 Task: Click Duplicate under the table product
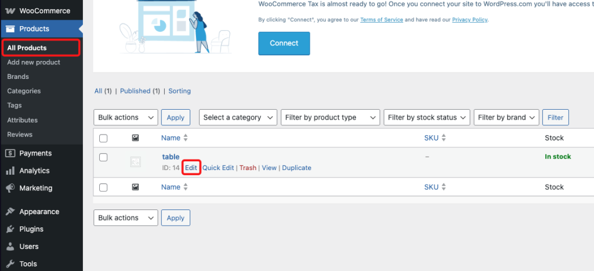pos(296,168)
